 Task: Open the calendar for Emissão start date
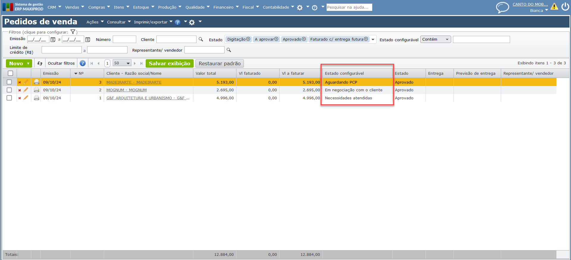pyautogui.click(x=53, y=39)
